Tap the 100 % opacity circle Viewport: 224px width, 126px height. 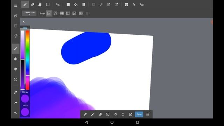pyautogui.click(x=25, y=112)
